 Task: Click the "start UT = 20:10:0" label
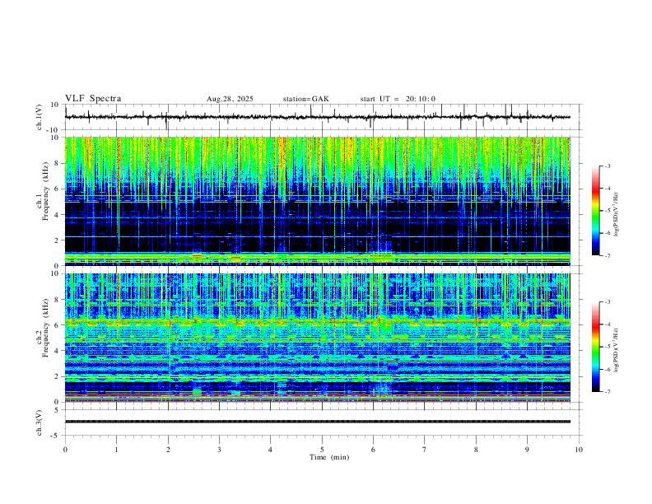pos(398,99)
